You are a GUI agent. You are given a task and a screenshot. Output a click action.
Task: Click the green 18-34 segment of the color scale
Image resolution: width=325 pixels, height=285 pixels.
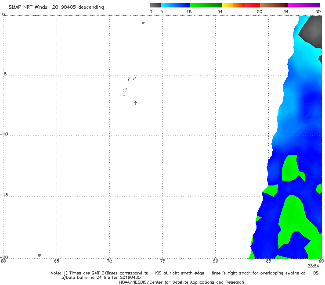pos(206,5)
